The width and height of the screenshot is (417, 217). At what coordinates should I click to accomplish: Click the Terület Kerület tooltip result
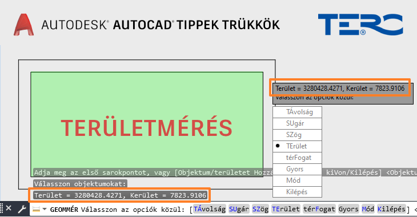[340, 89]
